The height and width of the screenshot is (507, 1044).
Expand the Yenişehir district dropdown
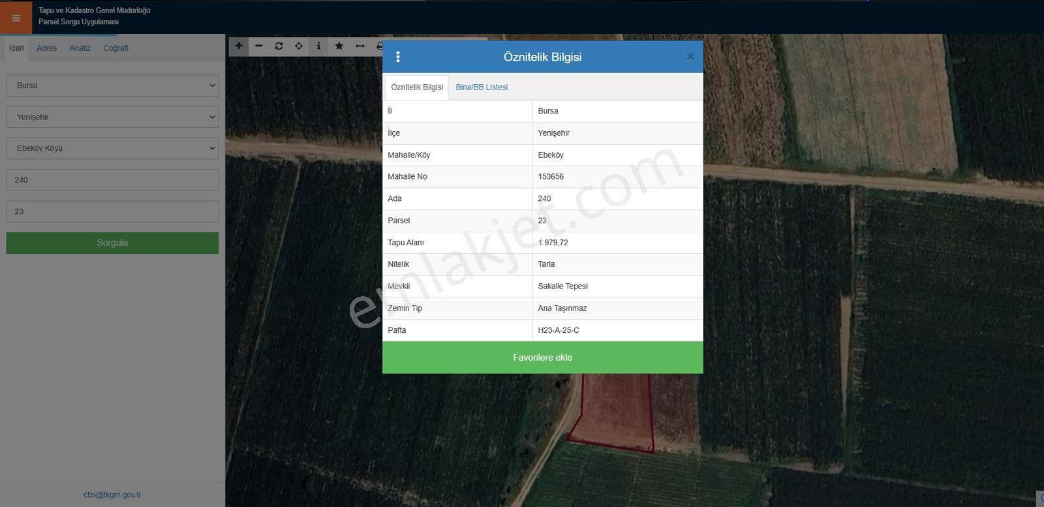[x=112, y=117]
